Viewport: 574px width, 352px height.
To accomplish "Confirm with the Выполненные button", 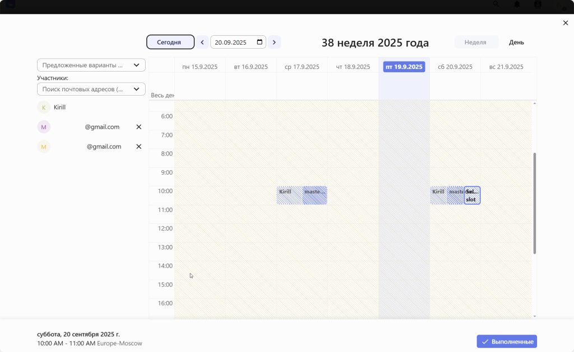I will [507, 341].
